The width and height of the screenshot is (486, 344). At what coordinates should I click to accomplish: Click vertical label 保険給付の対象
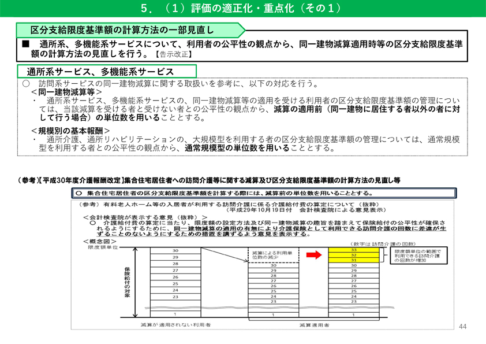[128, 282]
